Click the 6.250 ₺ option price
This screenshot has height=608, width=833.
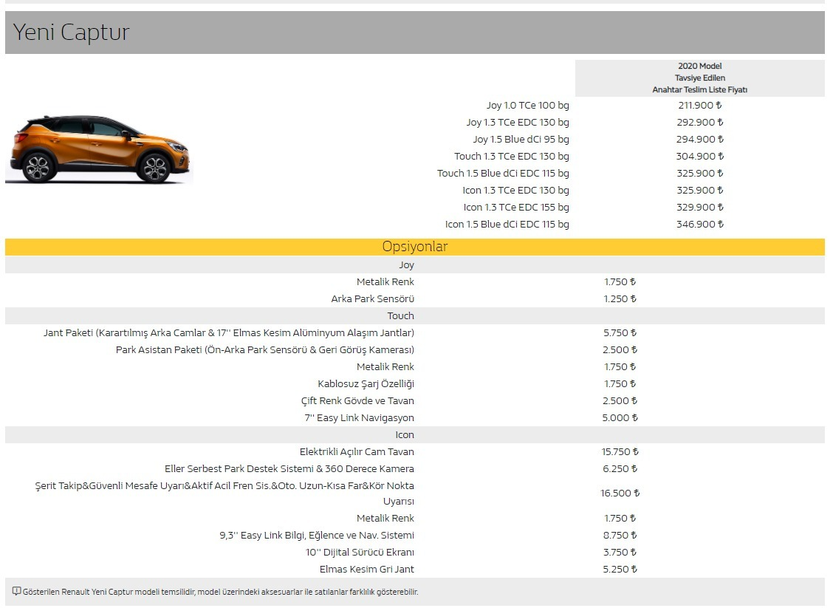pos(620,469)
